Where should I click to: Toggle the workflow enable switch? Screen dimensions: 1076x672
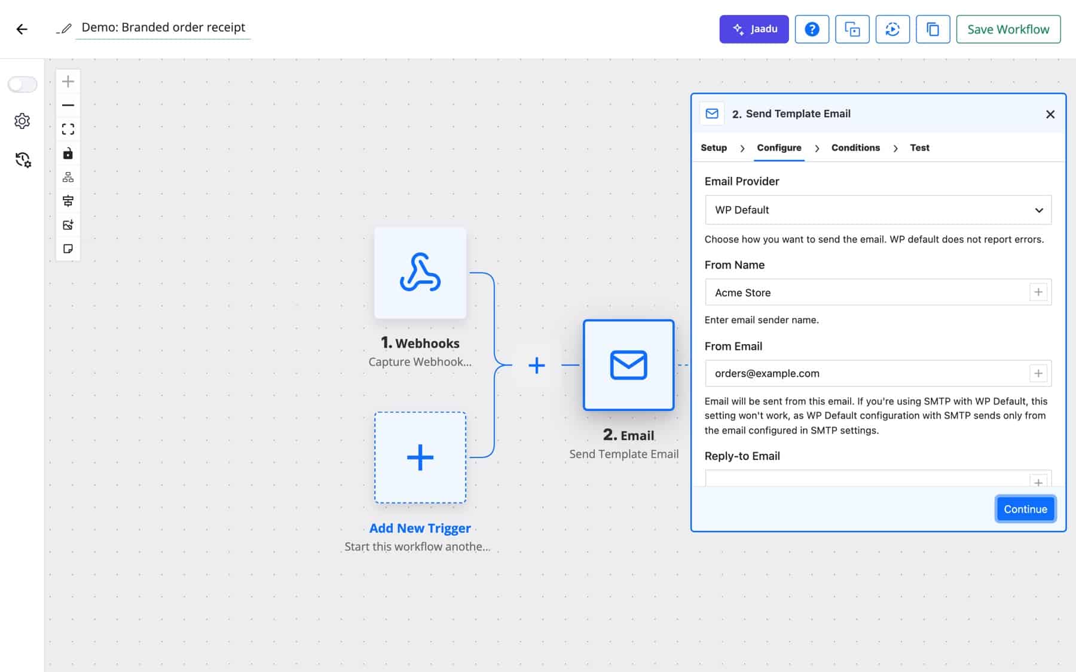click(23, 84)
